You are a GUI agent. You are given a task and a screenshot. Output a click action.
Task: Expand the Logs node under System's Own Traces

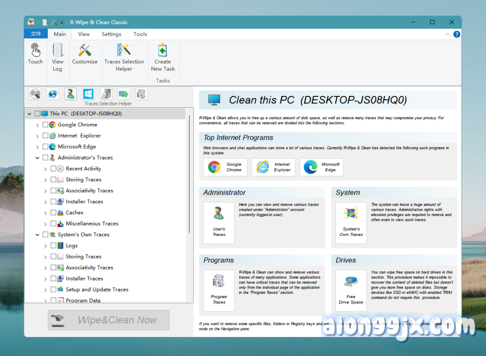(x=46, y=246)
